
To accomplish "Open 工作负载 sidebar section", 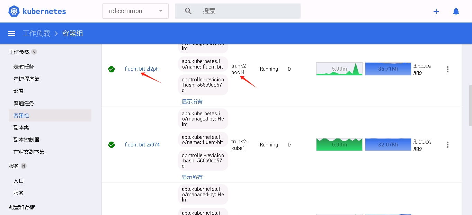I will 19,52.
